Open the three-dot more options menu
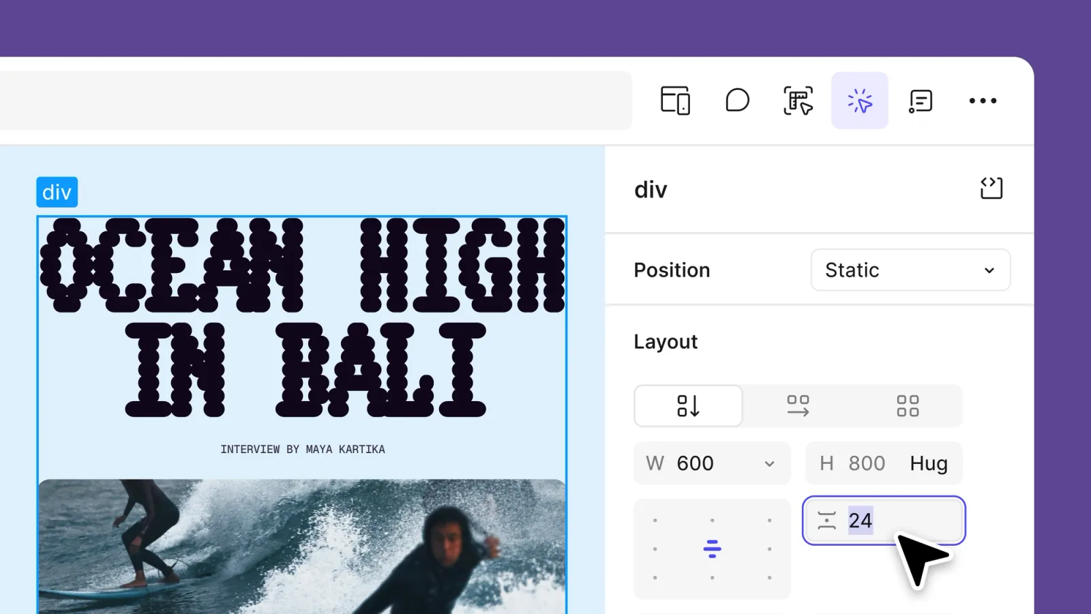The height and width of the screenshot is (614, 1091). [983, 100]
